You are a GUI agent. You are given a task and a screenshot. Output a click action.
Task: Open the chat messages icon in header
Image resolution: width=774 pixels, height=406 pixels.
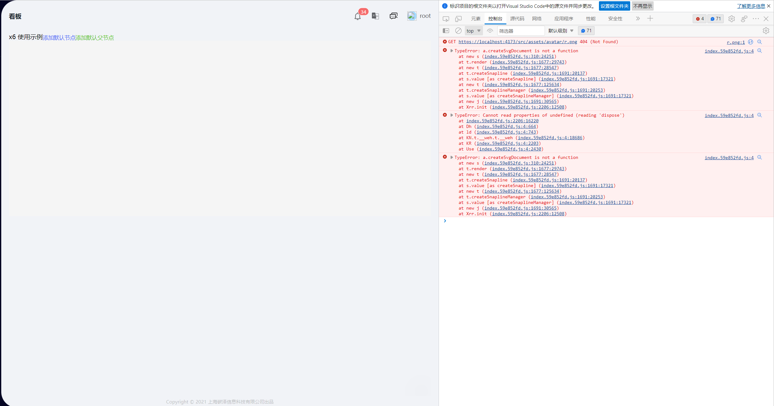click(393, 16)
